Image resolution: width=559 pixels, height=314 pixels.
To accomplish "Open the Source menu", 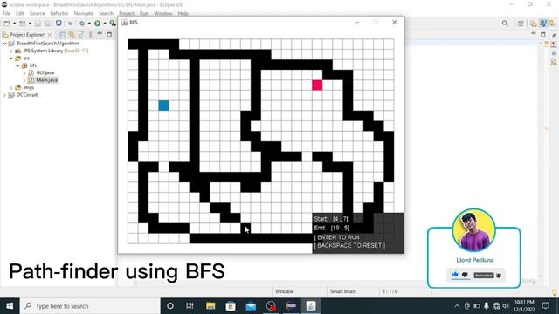I will click(x=37, y=14).
